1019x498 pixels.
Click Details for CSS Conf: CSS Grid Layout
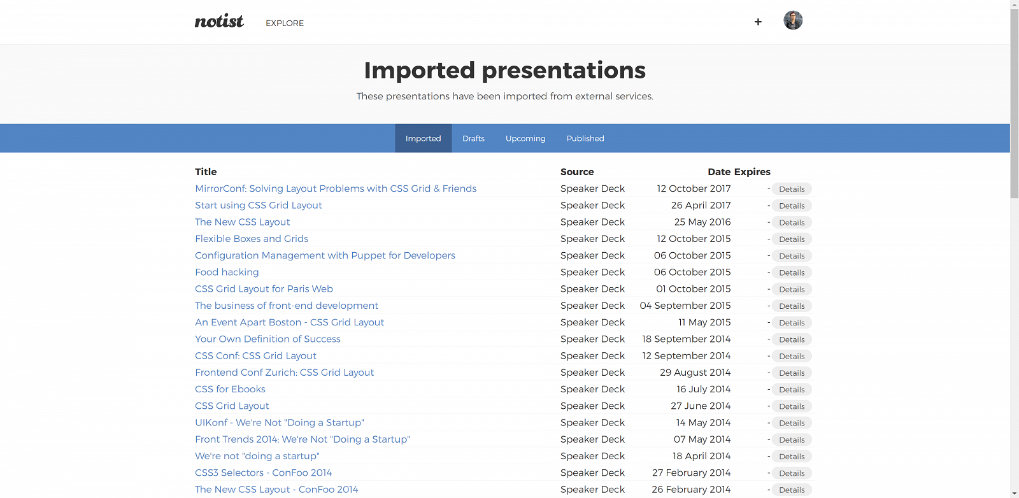pos(792,356)
